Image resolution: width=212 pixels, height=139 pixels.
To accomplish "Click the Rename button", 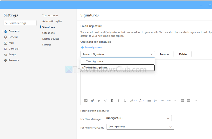I will click(164, 54).
